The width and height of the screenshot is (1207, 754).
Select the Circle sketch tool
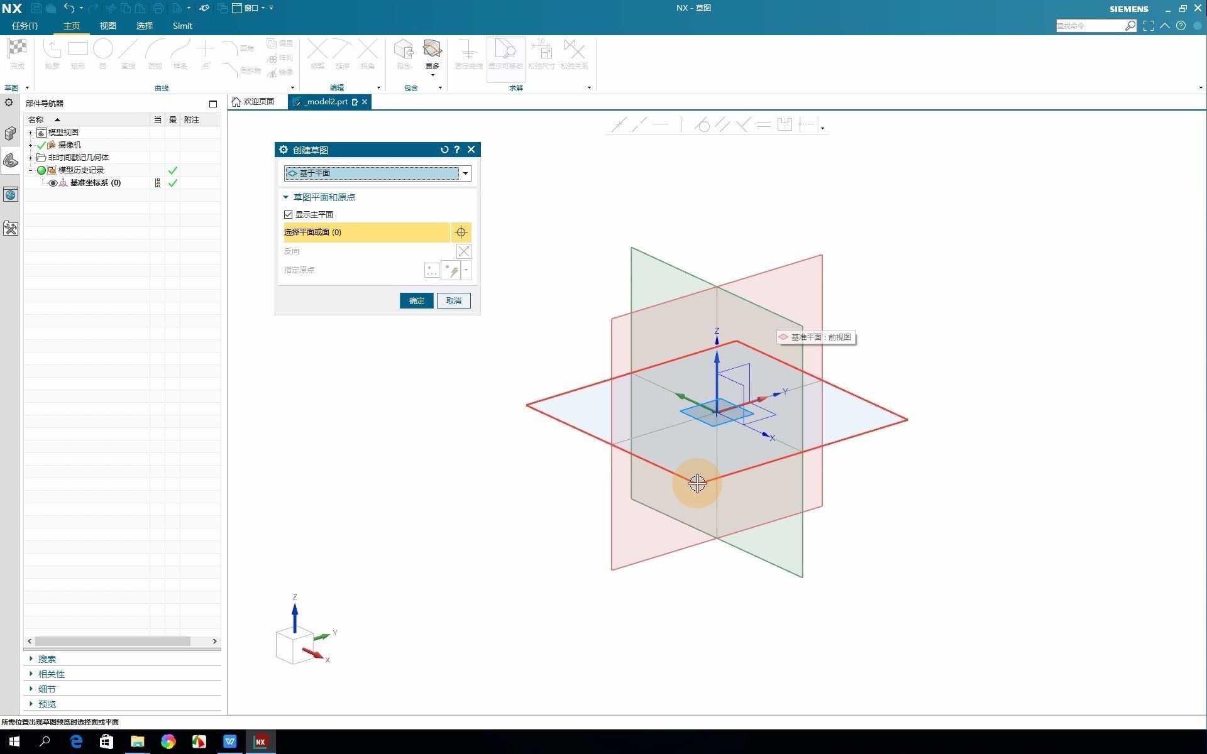tap(102, 50)
